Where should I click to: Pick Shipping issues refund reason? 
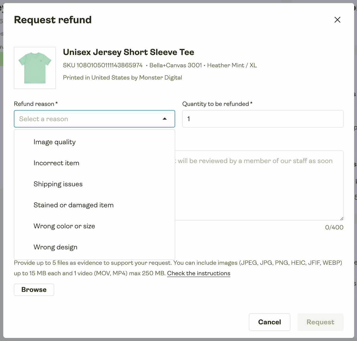click(x=58, y=184)
